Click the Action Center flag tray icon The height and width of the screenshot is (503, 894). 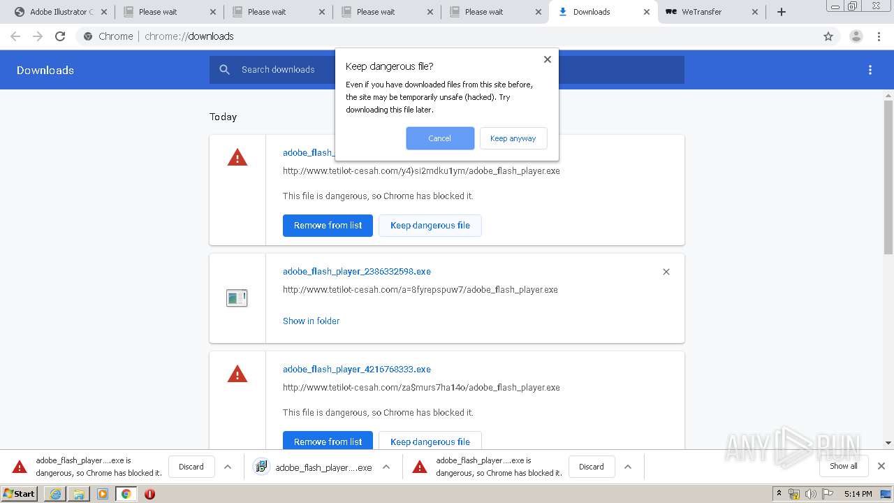827,494
